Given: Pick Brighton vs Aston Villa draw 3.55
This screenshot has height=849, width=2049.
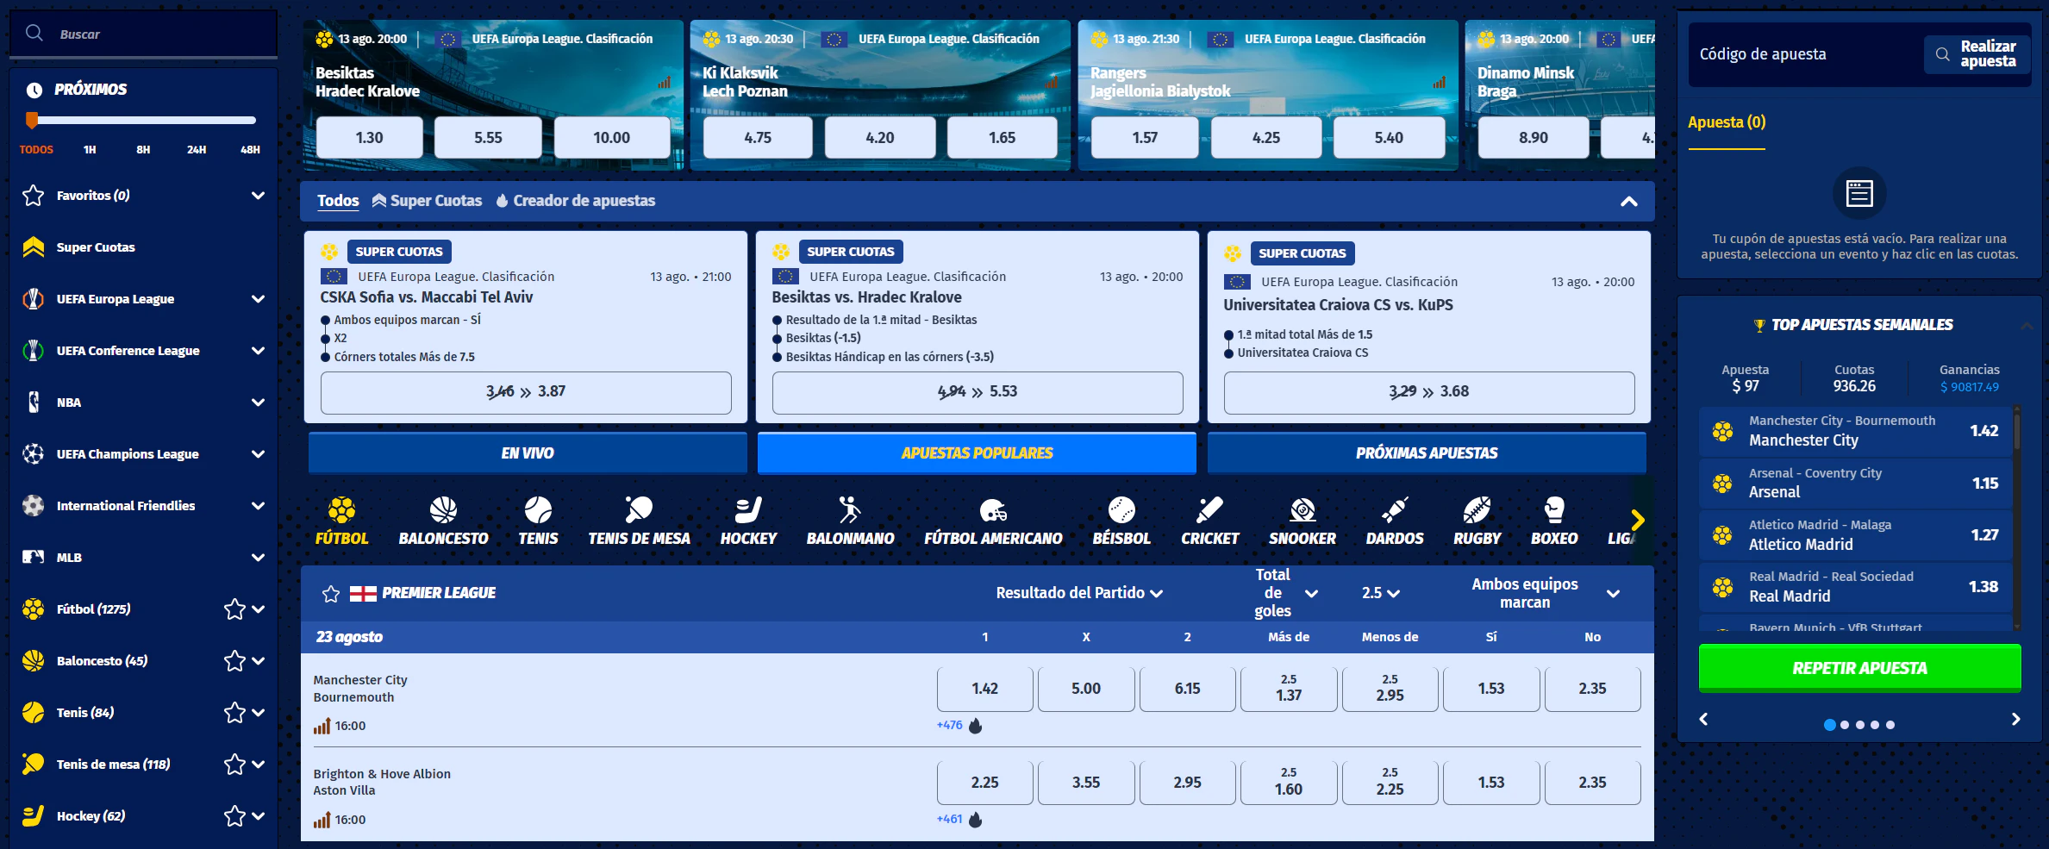Looking at the screenshot, I should 1086,783.
